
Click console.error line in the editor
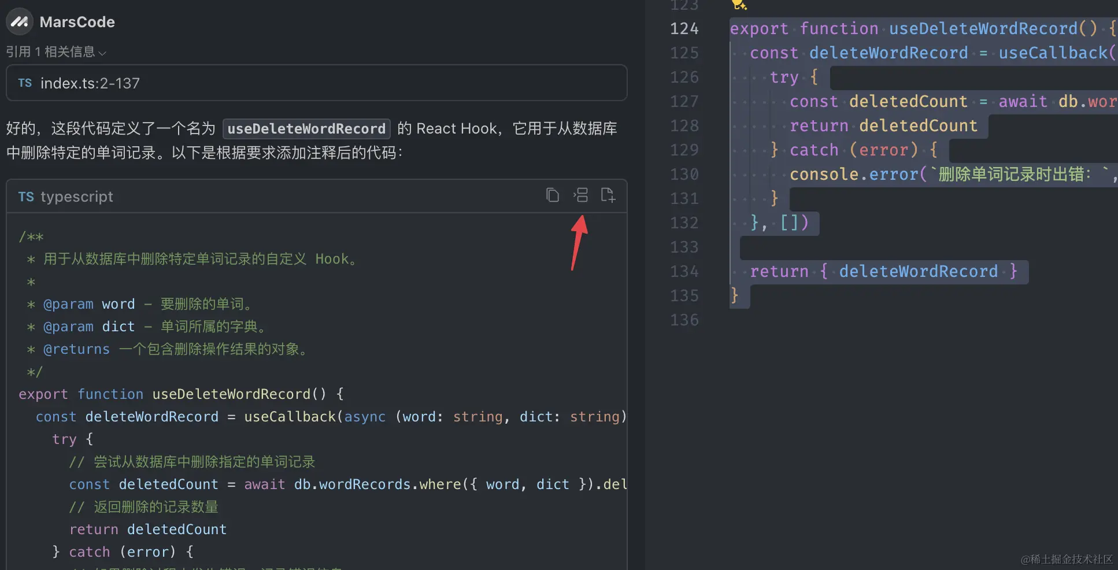pos(953,174)
